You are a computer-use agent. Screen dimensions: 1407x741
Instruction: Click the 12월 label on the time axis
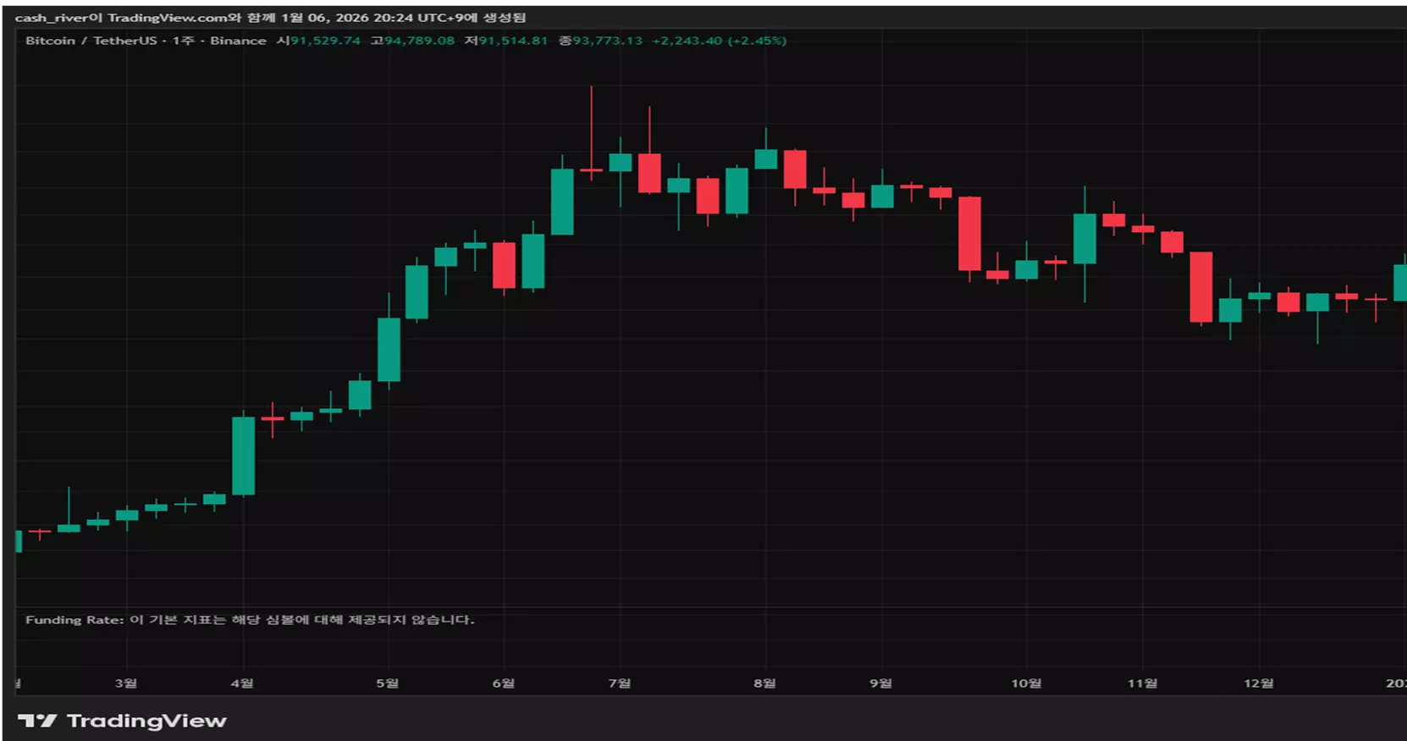[1259, 683]
